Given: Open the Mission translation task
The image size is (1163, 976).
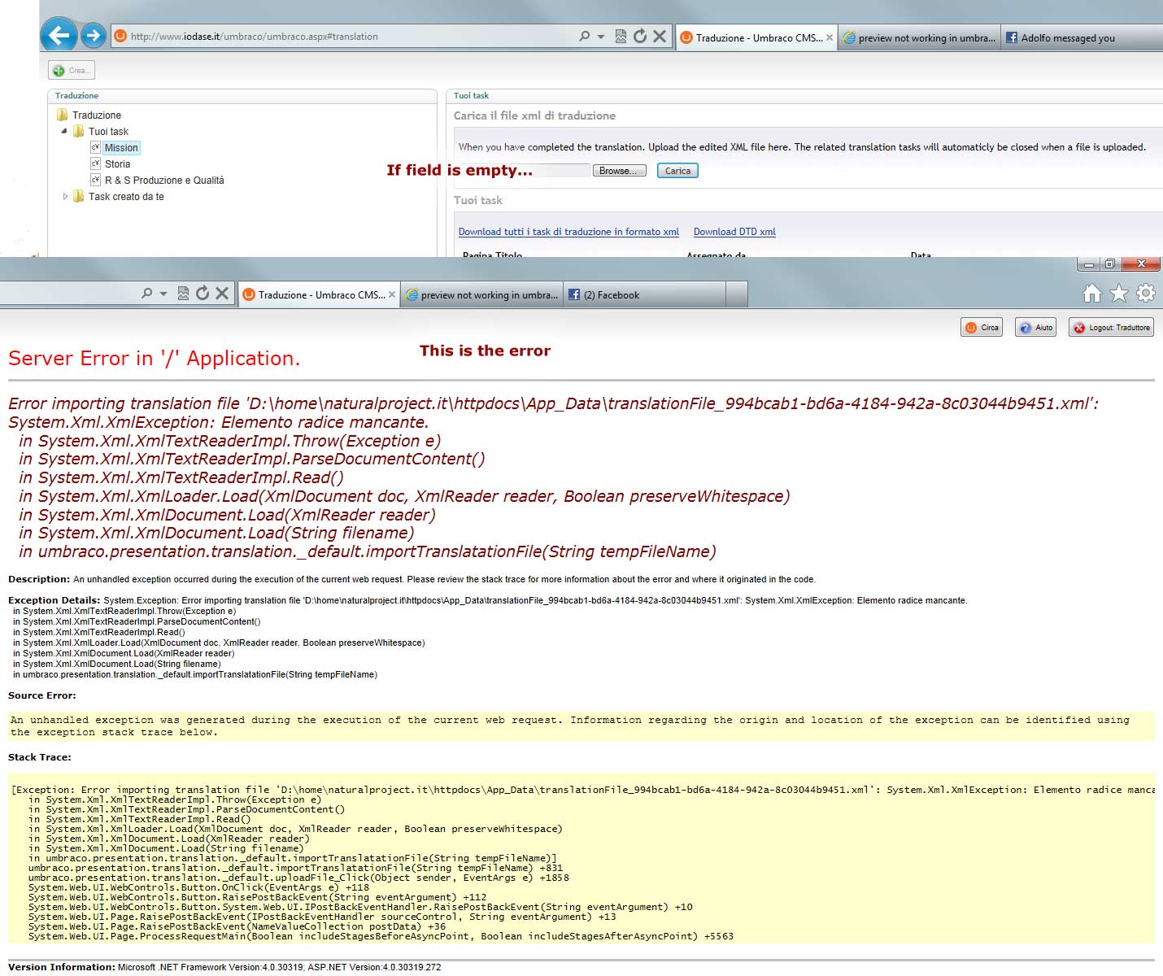Looking at the screenshot, I should tap(121, 148).
